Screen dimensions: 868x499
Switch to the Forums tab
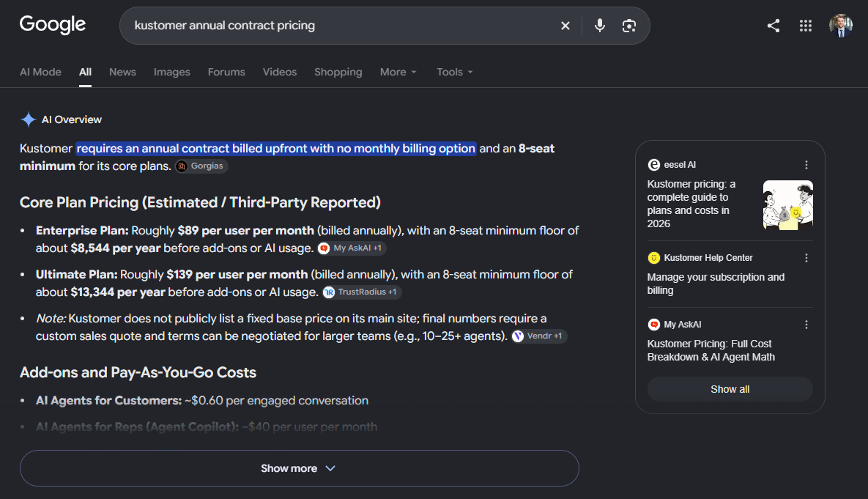[226, 72]
